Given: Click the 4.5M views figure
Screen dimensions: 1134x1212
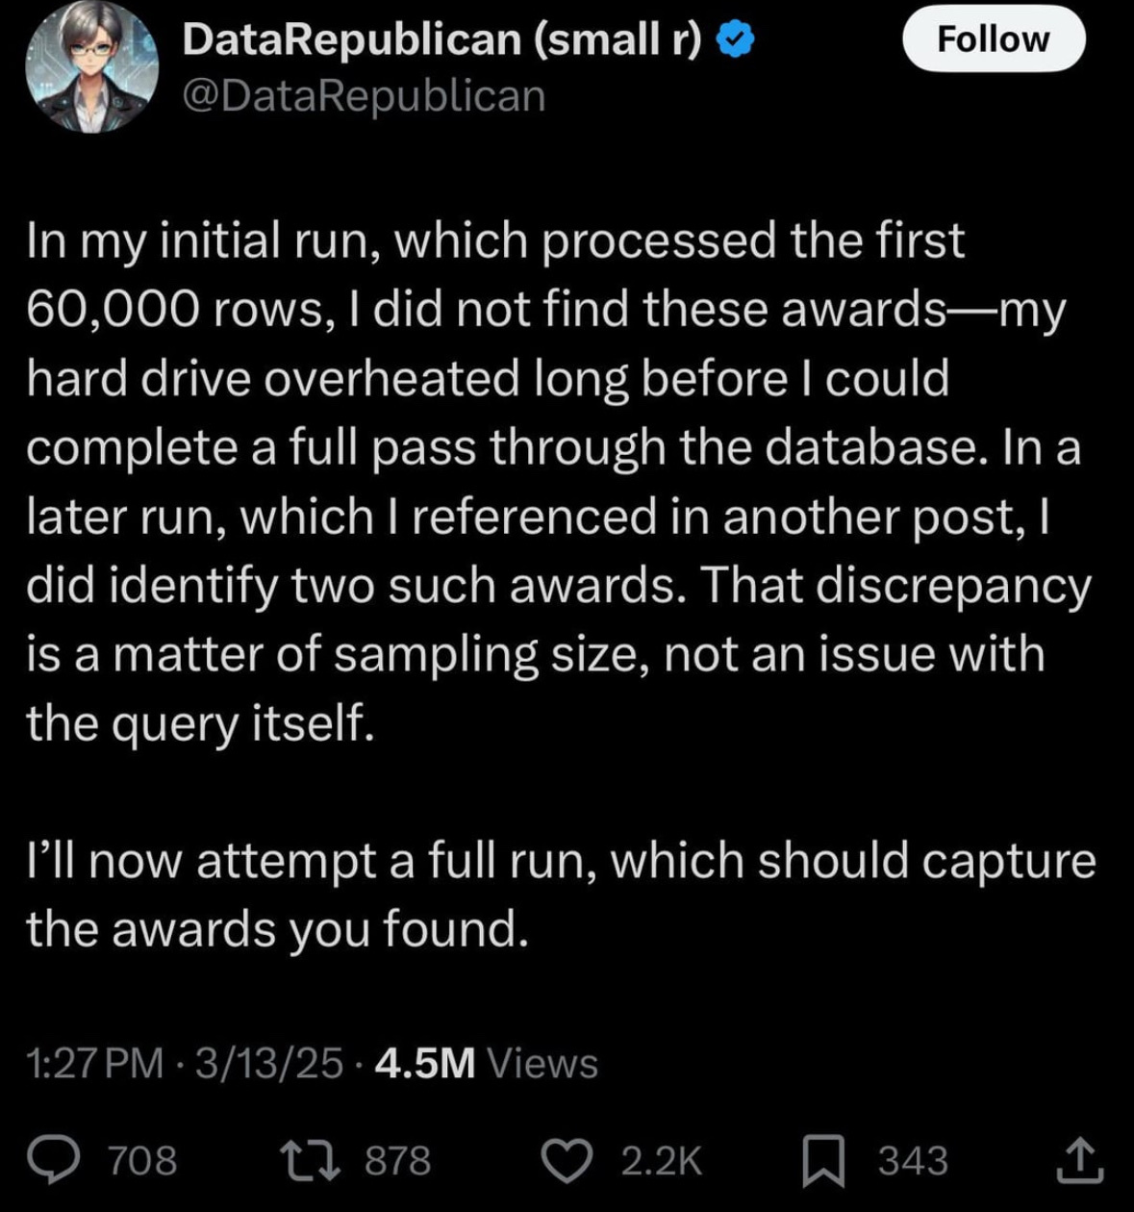Looking at the screenshot, I should [425, 1063].
